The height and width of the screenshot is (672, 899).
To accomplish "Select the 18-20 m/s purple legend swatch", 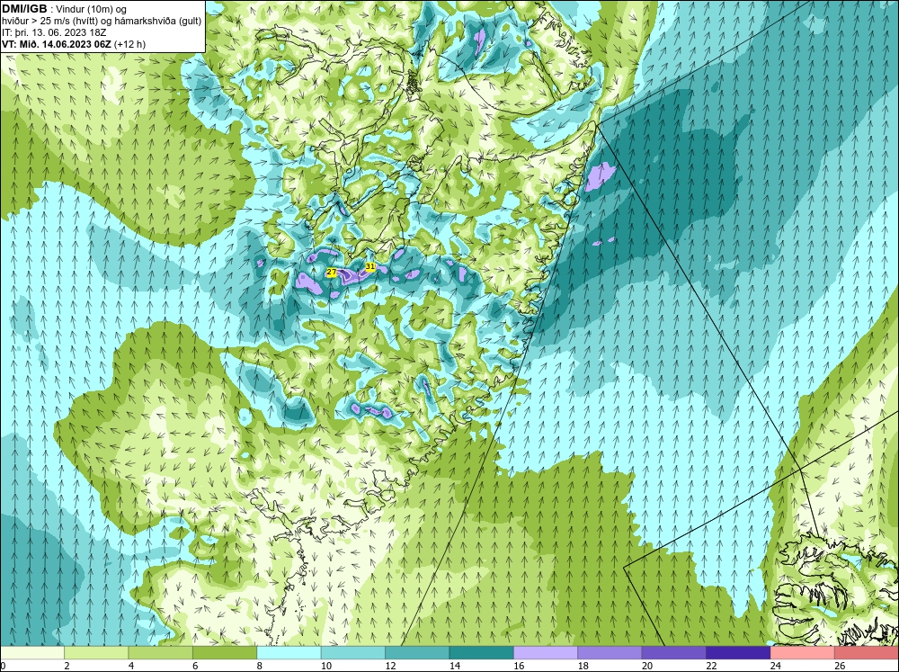I will (610, 652).
